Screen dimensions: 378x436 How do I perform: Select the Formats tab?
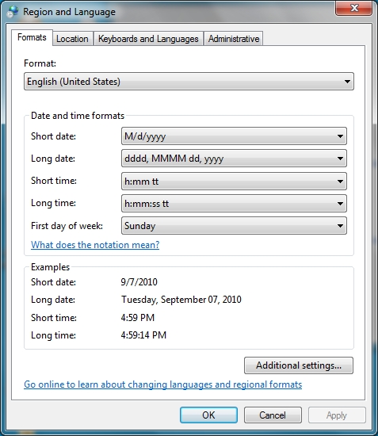point(32,37)
